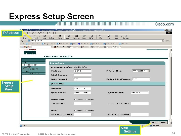Screen dimensions: 181x136
Task: Click Confirm Switch Password field
Action: tap(141, 79)
